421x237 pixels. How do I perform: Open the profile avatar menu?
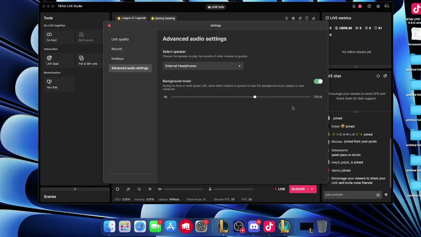(x=387, y=6)
